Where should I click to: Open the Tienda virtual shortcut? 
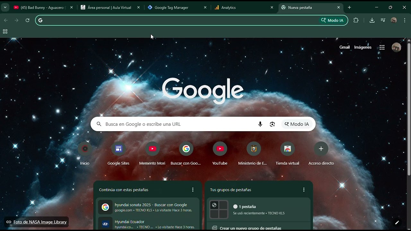[287, 154]
